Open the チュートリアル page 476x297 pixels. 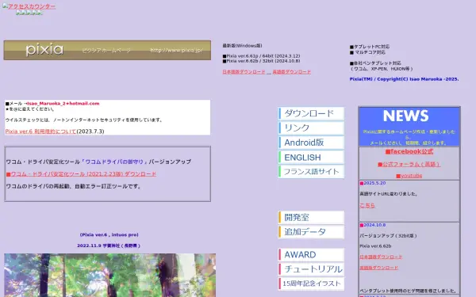coord(311,269)
